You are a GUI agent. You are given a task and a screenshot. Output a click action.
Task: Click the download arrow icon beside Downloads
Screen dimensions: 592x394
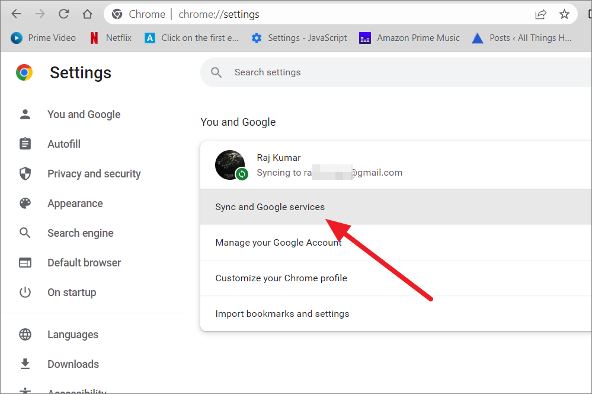coord(25,364)
